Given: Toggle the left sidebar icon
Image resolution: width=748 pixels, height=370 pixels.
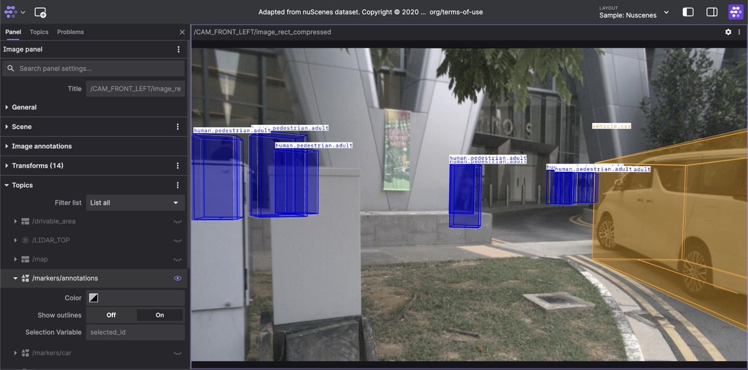Looking at the screenshot, I should 688,12.
